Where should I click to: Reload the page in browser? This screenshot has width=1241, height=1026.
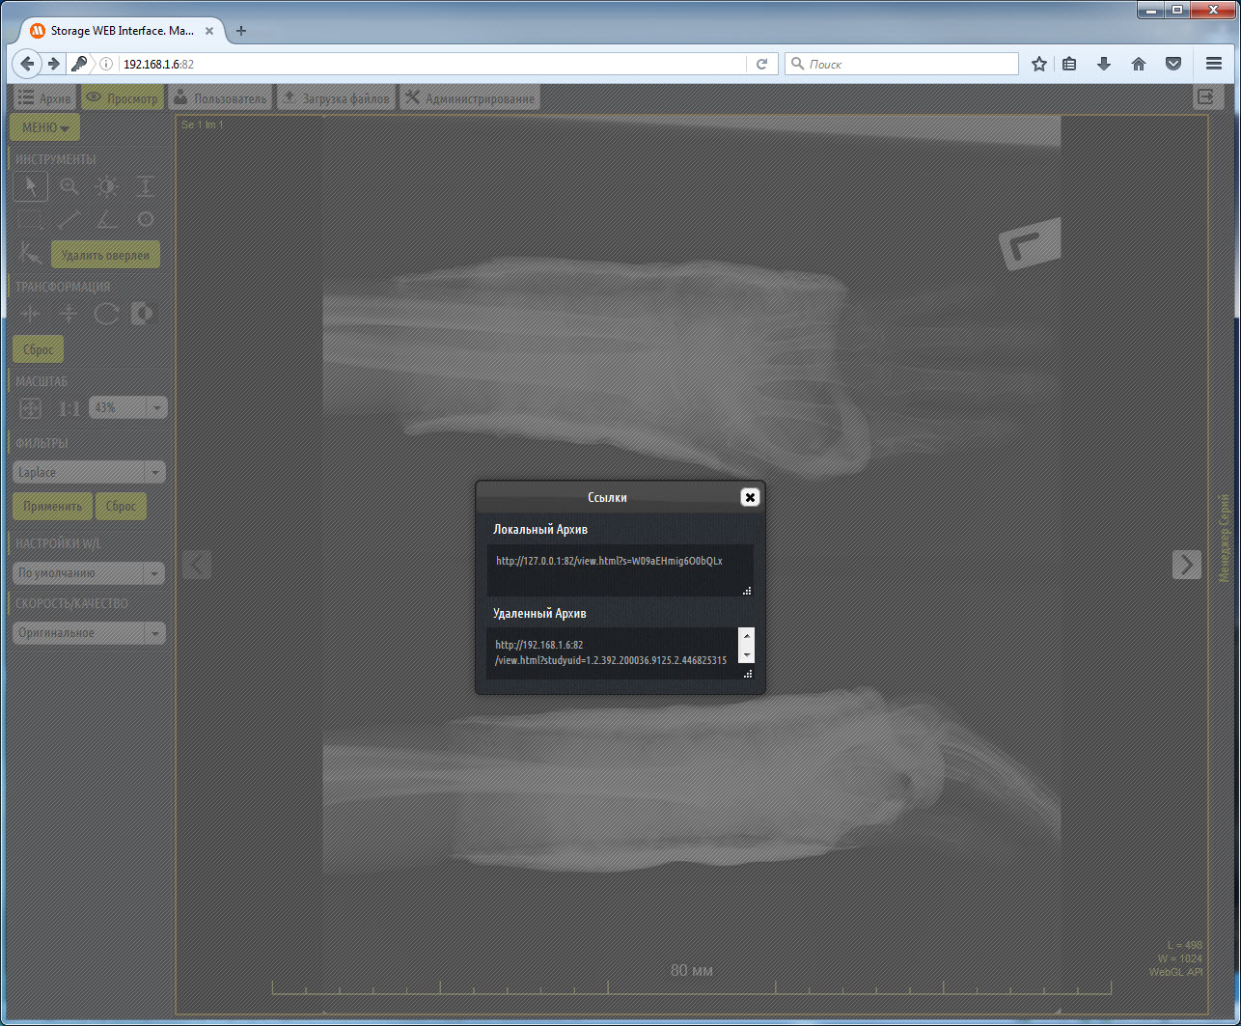(x=761, y=64)
